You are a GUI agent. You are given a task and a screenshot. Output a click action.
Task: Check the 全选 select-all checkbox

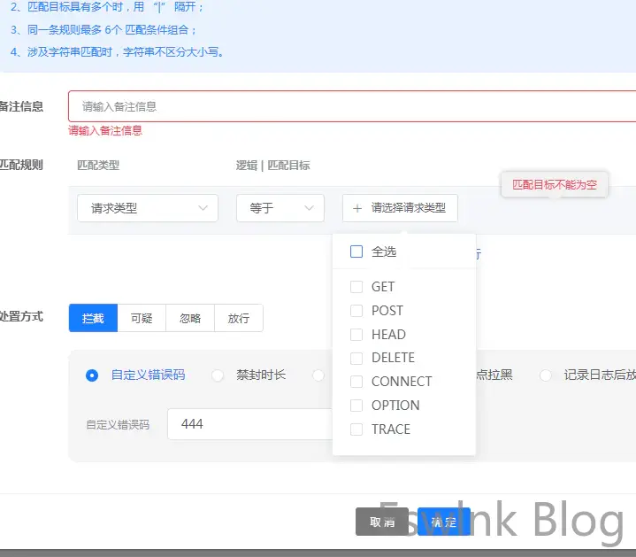tap(356, 251)
